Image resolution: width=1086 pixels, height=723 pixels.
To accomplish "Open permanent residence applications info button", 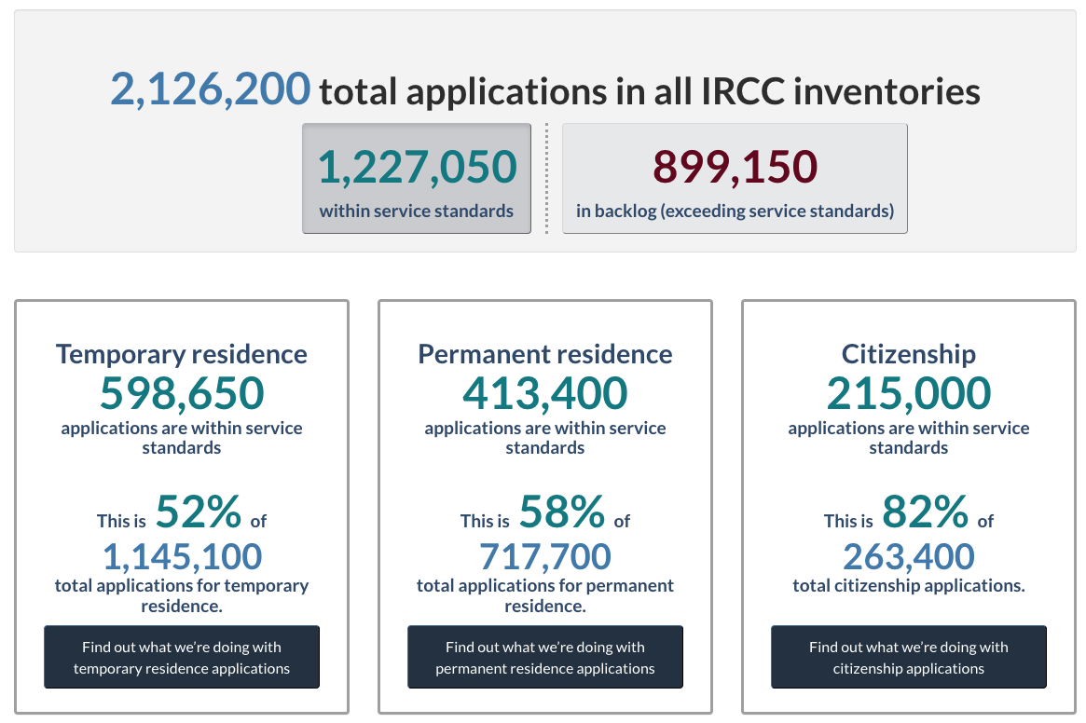I will coord(545,657).
